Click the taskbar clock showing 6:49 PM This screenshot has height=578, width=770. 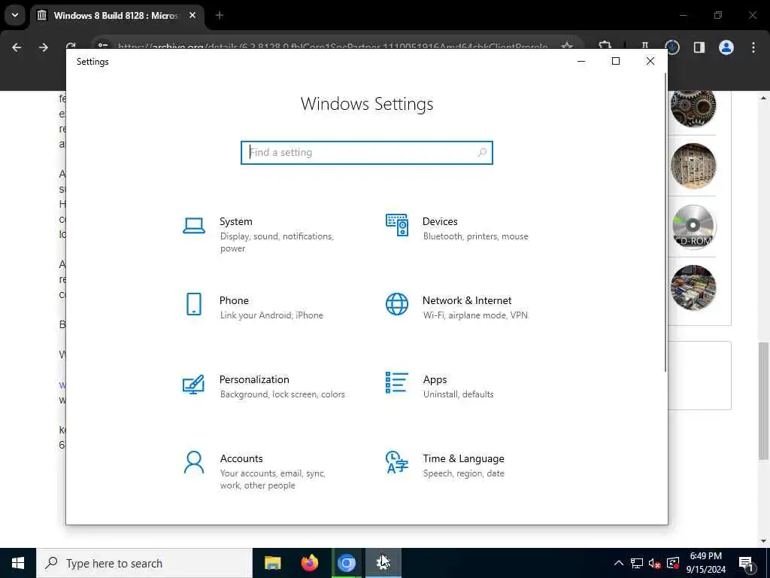click(705, 563)
